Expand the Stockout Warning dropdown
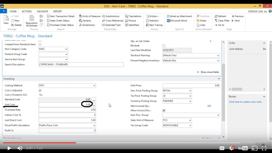Screen dimensions: 272x153 218,56
